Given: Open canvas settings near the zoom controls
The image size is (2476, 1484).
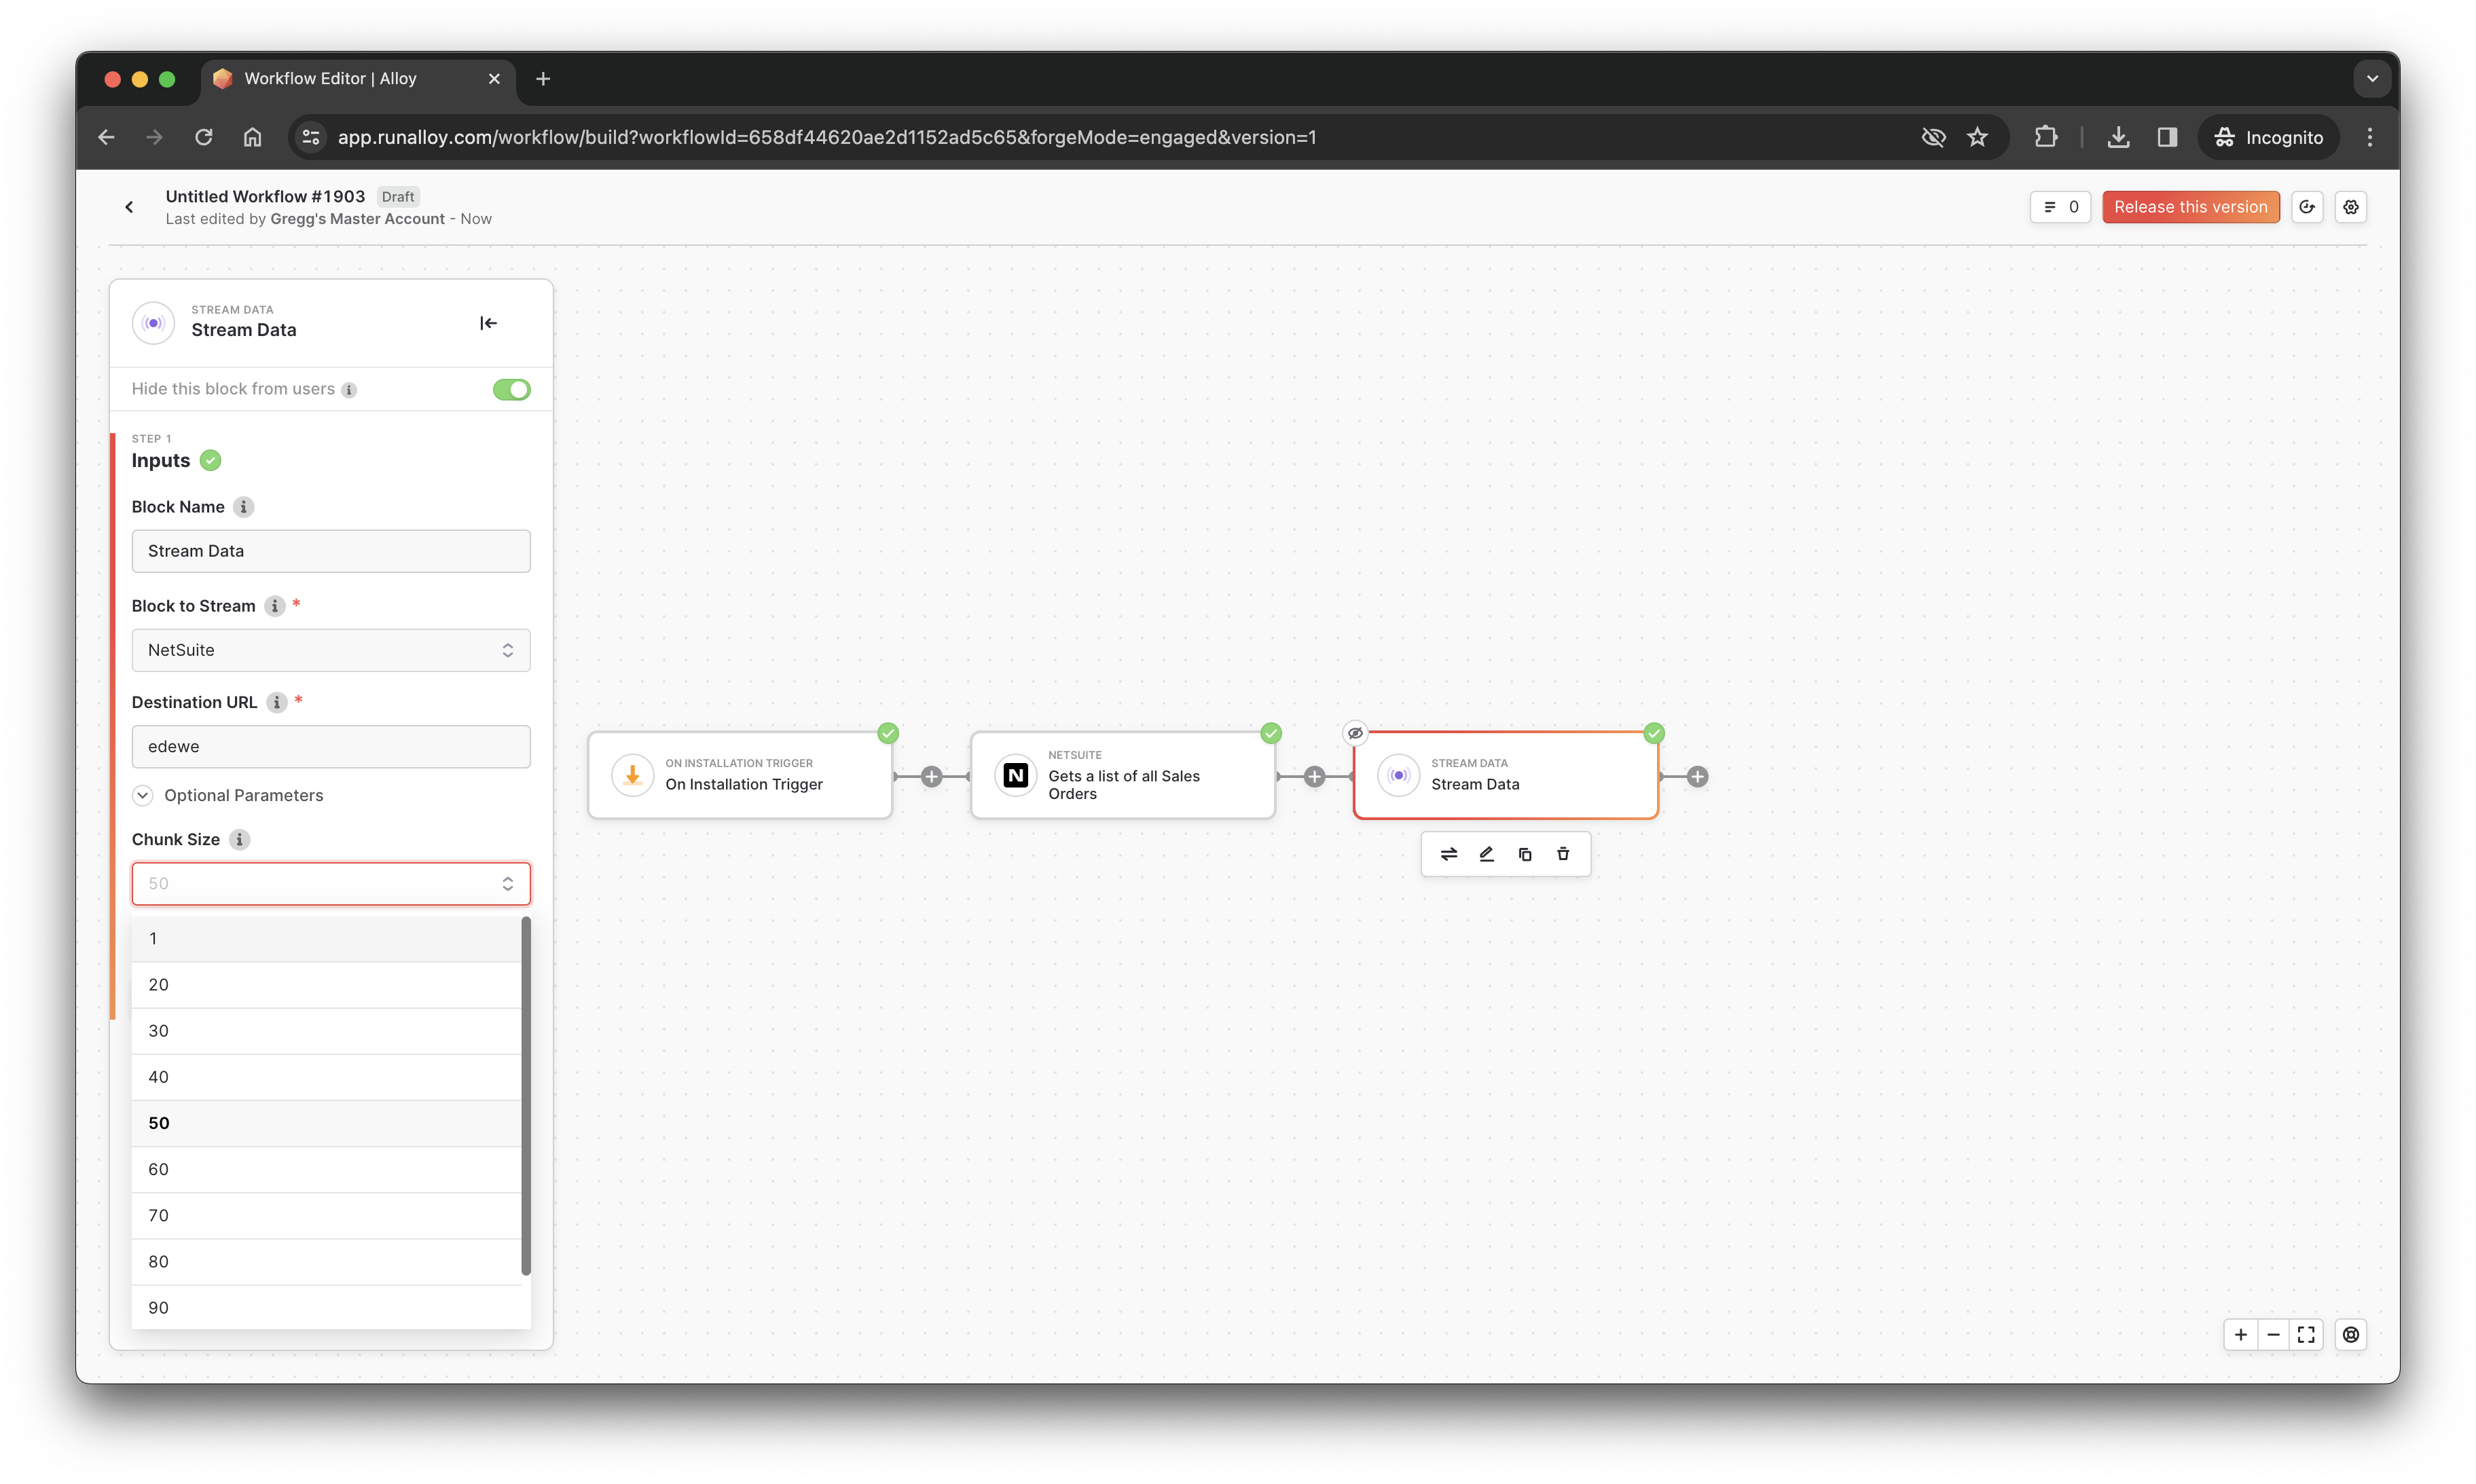Looking at the screenshot, I should tap(2351, 1335).
